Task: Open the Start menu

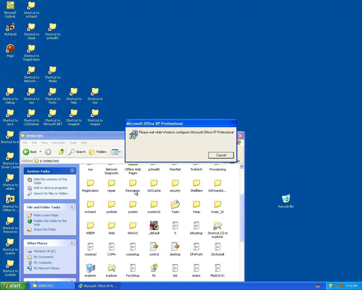Action: coord(13,286)
